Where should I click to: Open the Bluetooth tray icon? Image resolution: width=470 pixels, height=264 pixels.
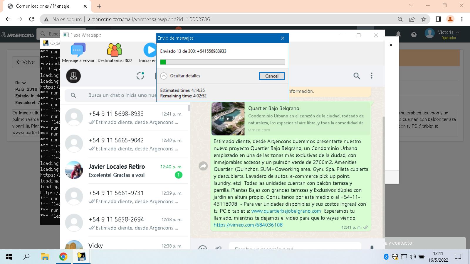point(386,257)
